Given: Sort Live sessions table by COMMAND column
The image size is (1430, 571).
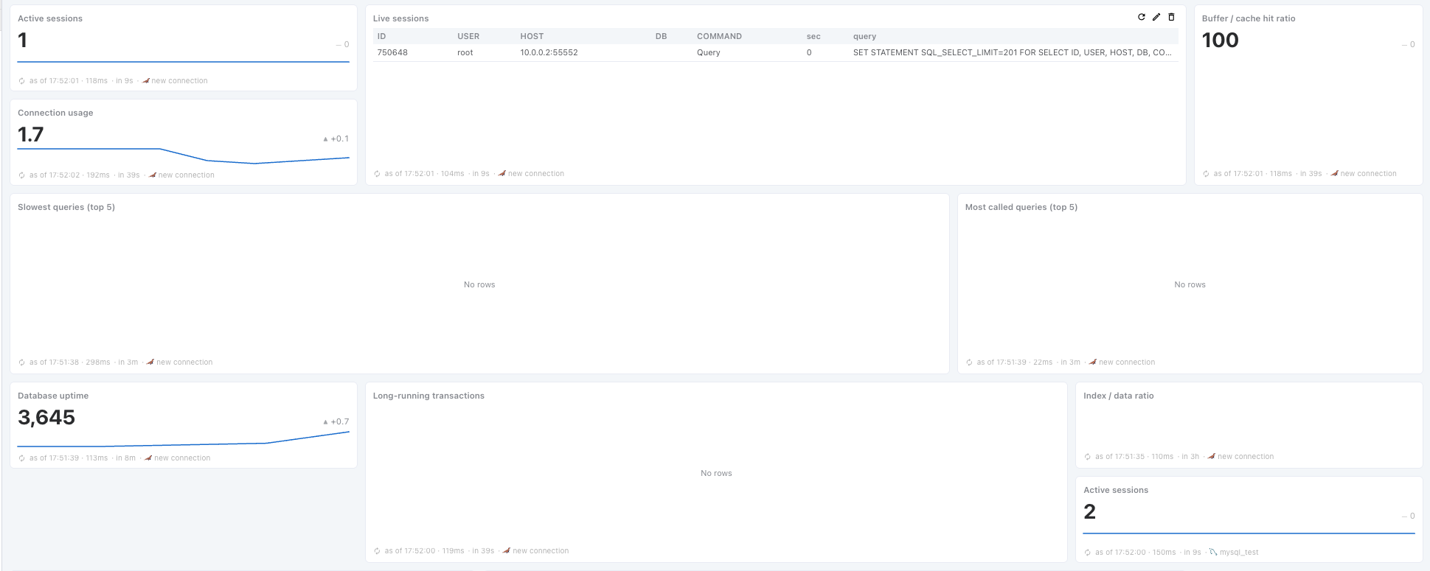Looking at the screenshot, I should (x=719, y=36).
